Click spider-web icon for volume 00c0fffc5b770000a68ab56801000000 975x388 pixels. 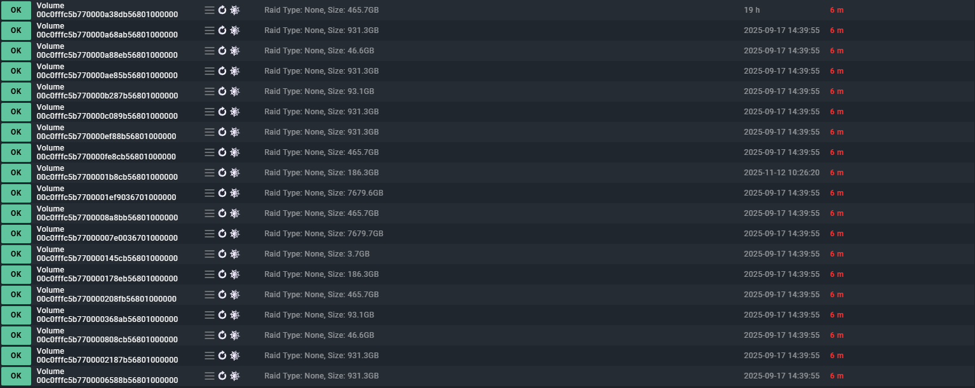tap(235, 30)
